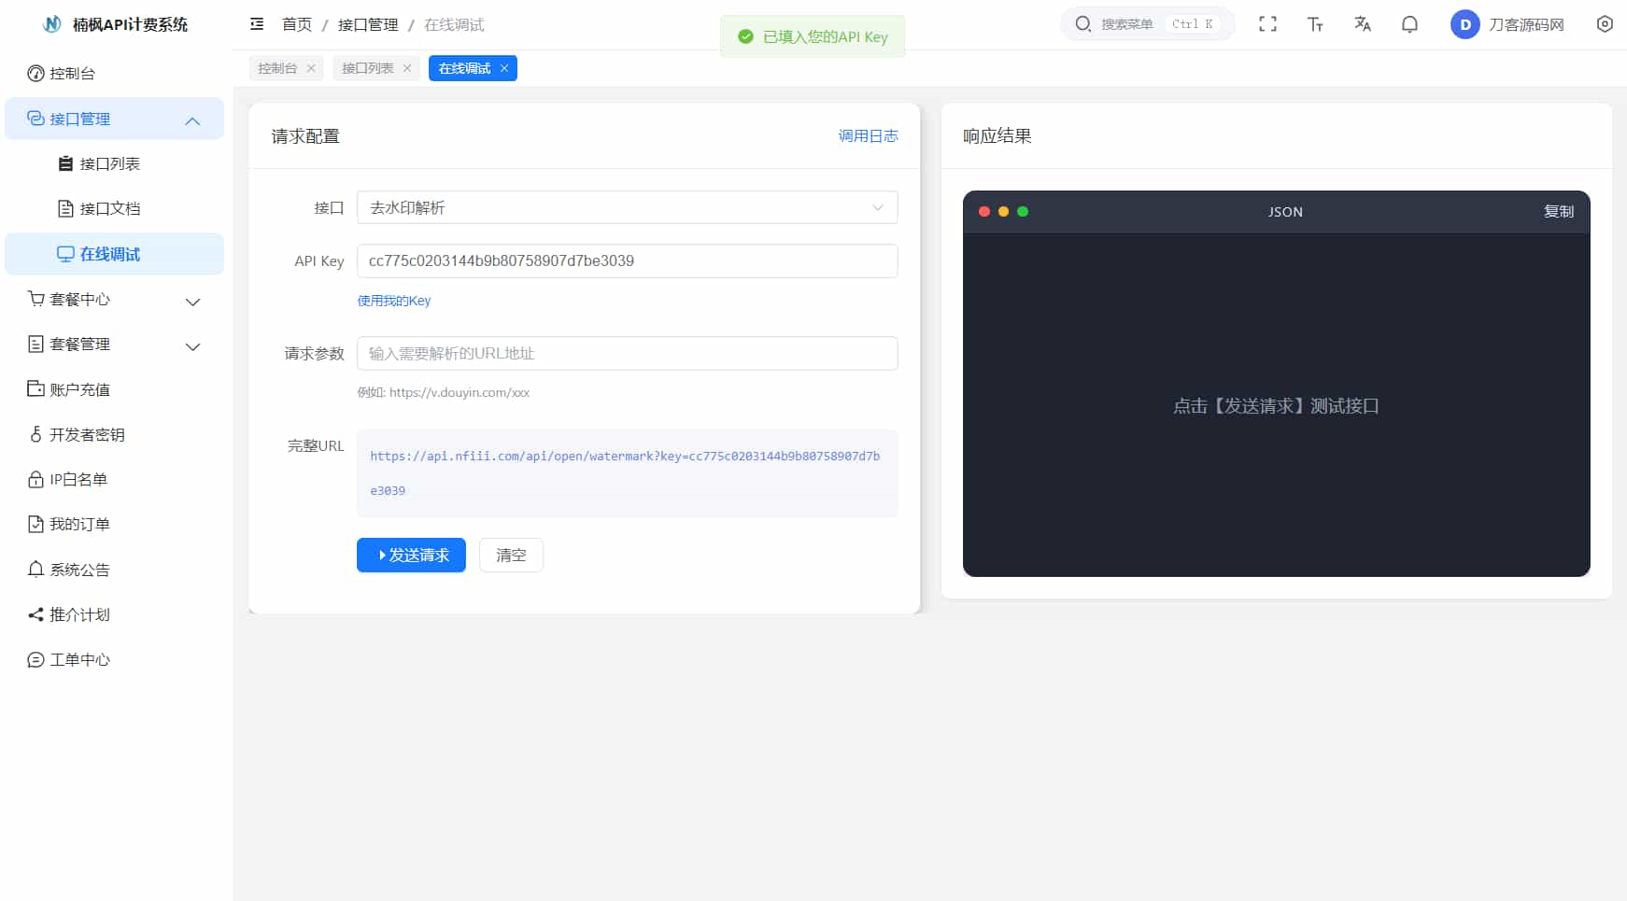Open 接口文档 in the sidebar
The image size is (1627, 901).
(x=109, y=209)
